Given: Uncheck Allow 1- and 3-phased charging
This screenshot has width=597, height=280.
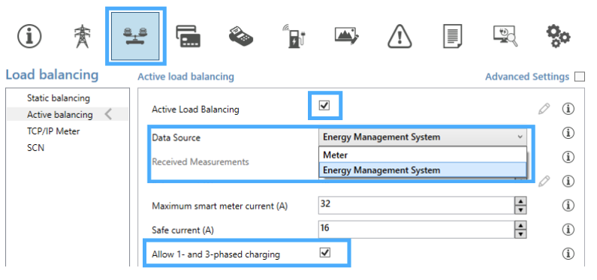Looking at the screenshot, I should pos(324,253).
